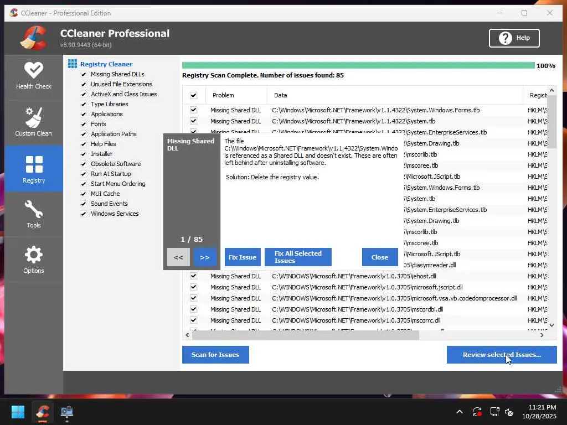Go to next issue with >> button
Screen dimensions: 567x425
205,257
